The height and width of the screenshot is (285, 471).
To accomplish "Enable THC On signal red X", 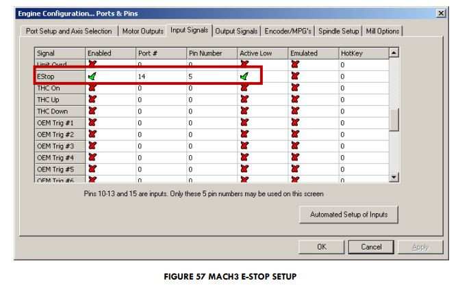I will click(92, 88).
